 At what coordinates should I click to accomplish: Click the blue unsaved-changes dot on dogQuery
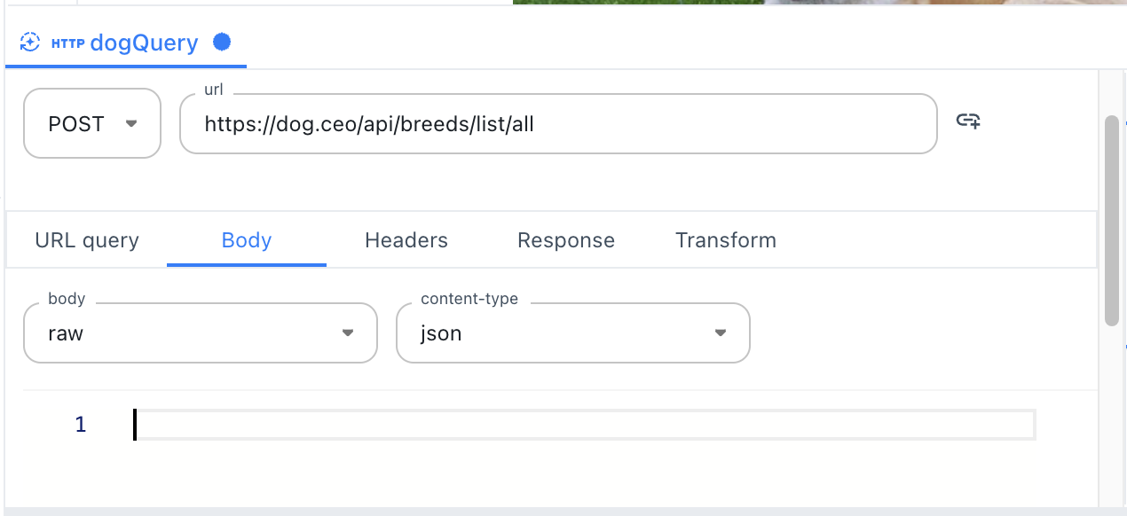pyautogui.click(x=222, y=42)
